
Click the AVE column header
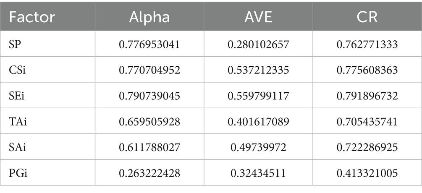click(258, 18)
